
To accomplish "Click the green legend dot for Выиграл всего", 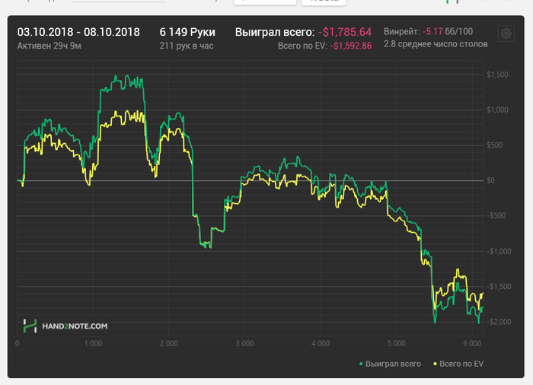I will coord(361,364).
